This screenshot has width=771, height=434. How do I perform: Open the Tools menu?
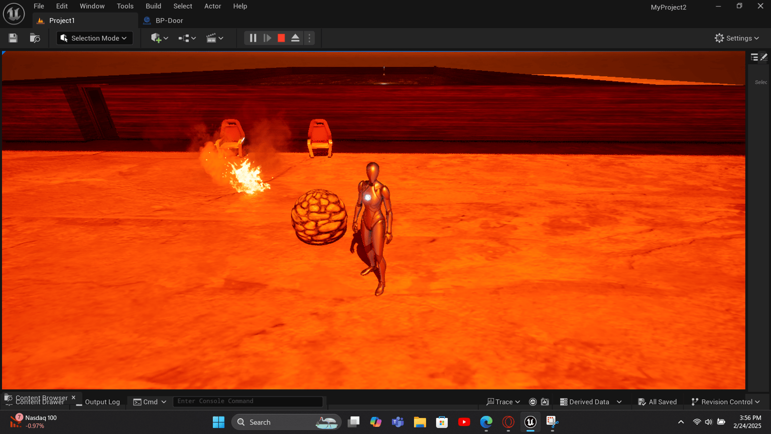125,6
